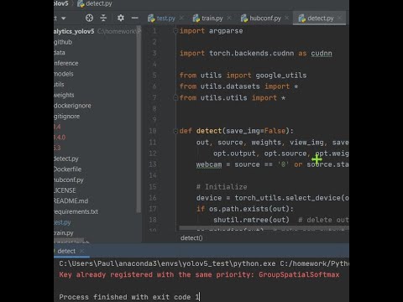Collapse the detect function fold marker
Image resolution: width=403 pixels, height=302 pixels.
175,131
